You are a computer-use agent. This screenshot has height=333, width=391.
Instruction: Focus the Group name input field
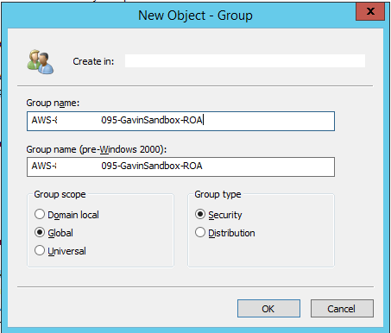[180, 121]
